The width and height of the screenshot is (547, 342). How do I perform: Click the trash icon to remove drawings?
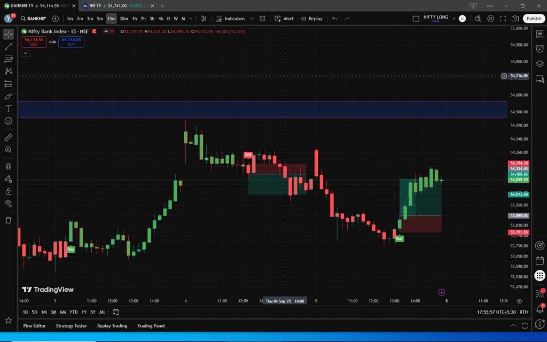[x=9, y=220]
